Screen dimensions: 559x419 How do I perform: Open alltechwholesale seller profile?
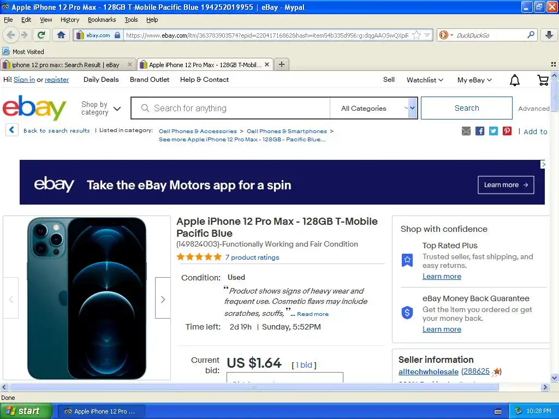[429, 372]
